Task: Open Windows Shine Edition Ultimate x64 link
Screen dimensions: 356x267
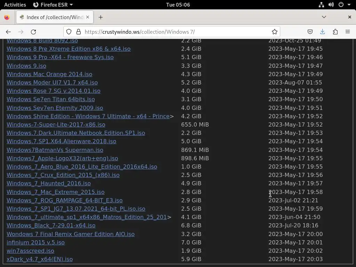Action: [88, 116]
